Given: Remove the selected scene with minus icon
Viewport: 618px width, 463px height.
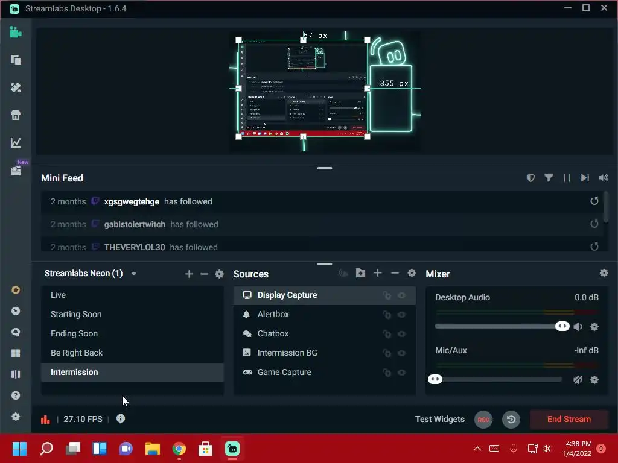Looking at the screenshot, I should coord(204,274).
